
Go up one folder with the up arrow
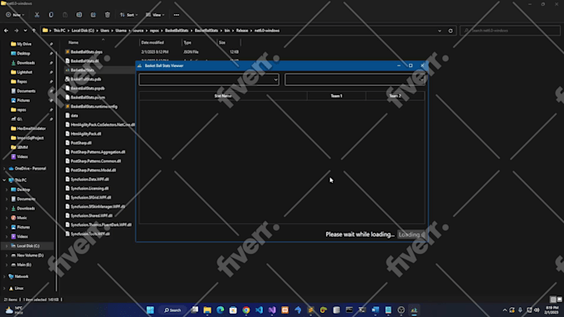pos(34,31)
